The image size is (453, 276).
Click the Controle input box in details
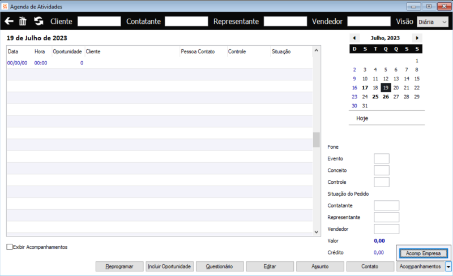pyautogui.click(x=382, y=182)
